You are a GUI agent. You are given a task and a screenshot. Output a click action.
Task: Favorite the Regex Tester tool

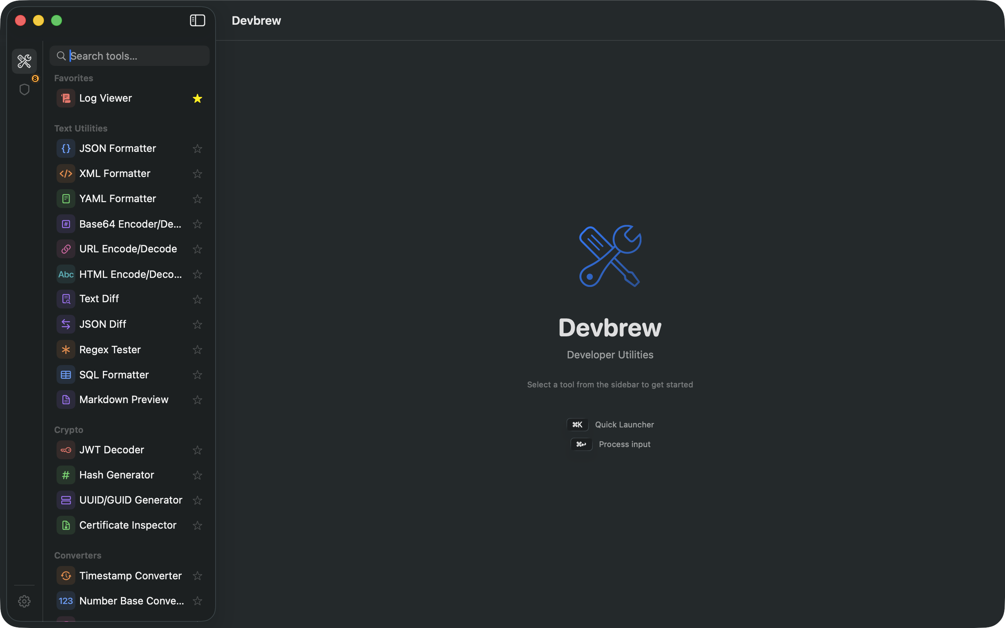pos(197,349)
